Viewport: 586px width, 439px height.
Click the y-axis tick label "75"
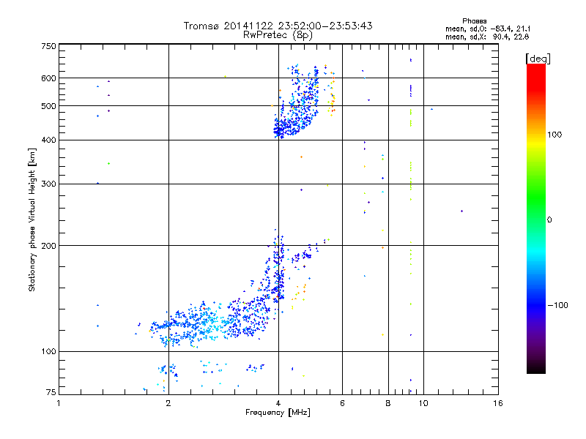[51, 392]
